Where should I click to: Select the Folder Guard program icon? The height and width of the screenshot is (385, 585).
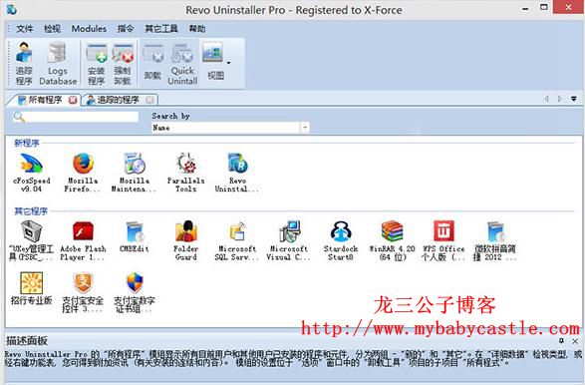click(x=185, y=240)
